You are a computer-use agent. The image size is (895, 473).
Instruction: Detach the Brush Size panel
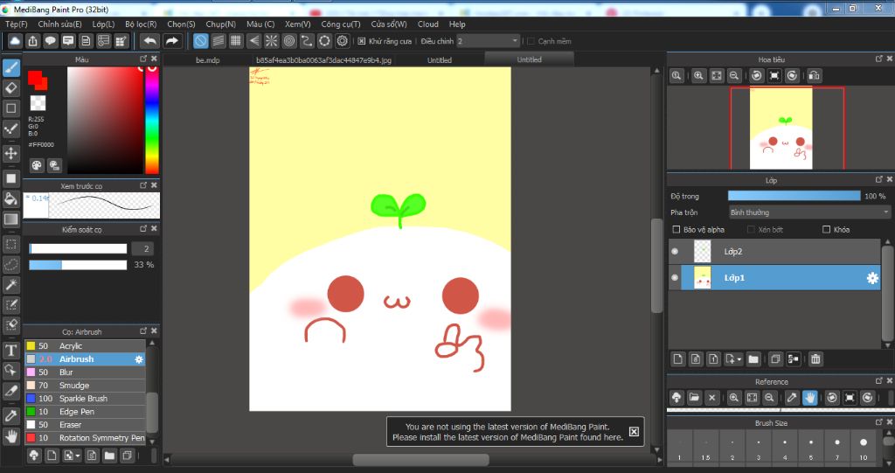click(x=879, y=422)
